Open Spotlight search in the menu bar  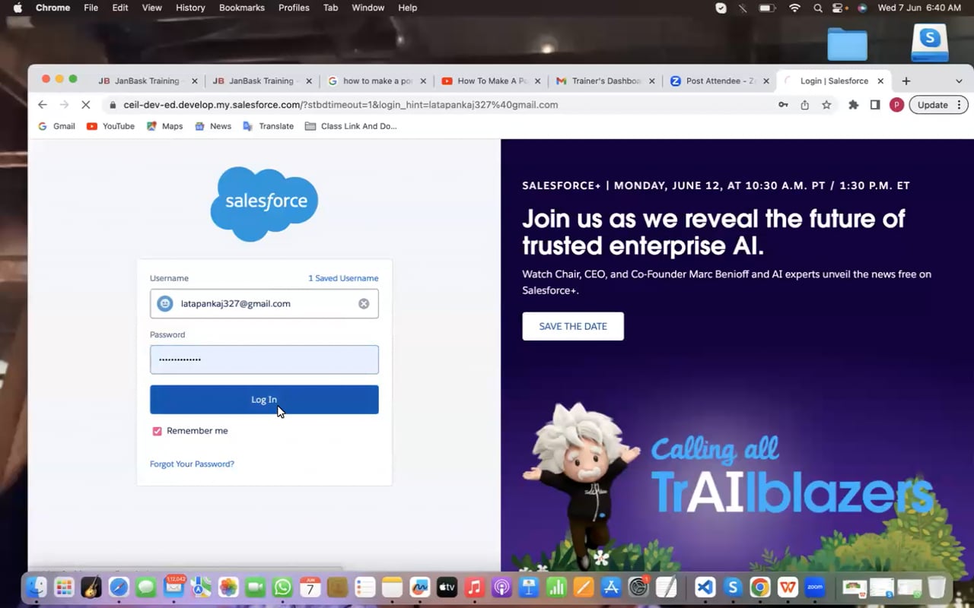tap(818, 8)
